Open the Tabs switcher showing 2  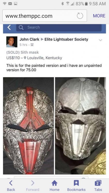click(x=98, y=186)
